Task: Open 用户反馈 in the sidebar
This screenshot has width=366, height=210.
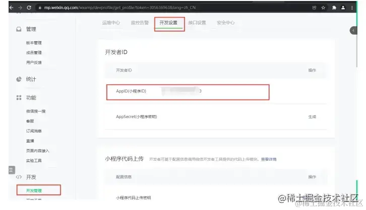Action: point(34,62)
